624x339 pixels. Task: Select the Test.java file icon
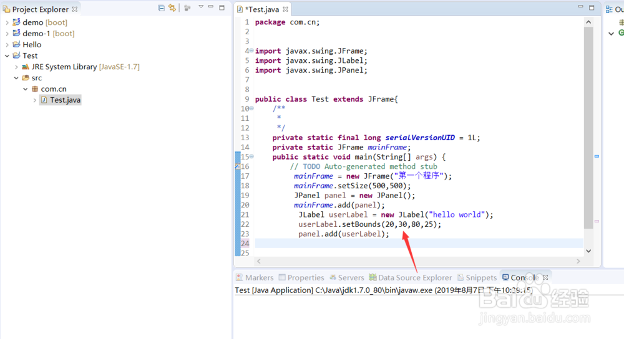pos(44,100)
